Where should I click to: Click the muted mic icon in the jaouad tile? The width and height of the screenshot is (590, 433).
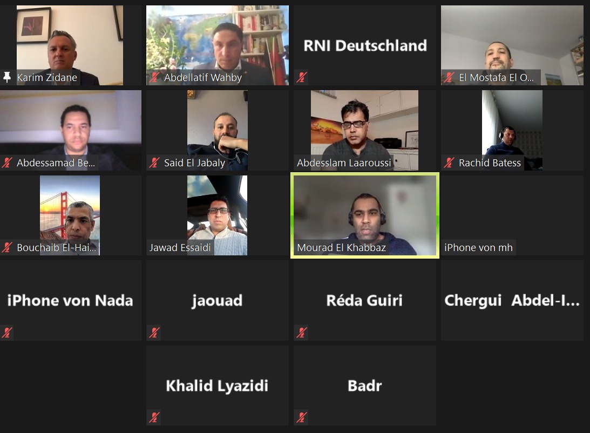(x=154, y=332)
